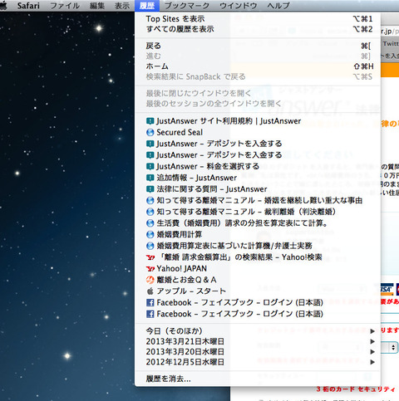Expand the 今日（そのほか） submenu arrow
Screen dimensions: 399x401
click(x=372, y=331)
